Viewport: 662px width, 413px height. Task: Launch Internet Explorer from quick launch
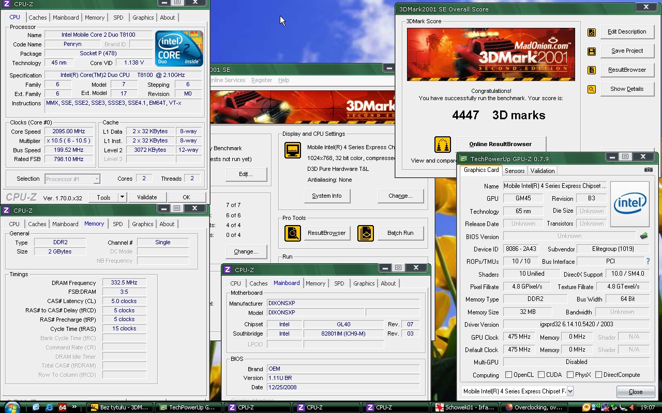coord(50,407)
